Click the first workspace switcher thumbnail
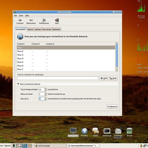 pyautogui.click(x=14, y=146)
